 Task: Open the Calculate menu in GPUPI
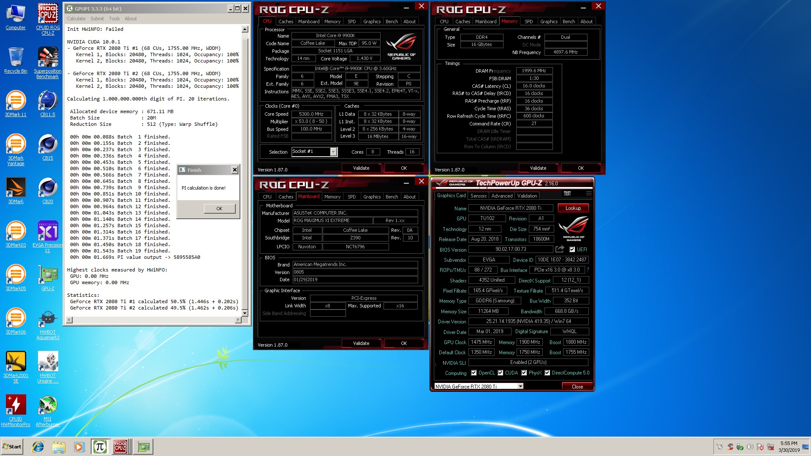(76, 19)
